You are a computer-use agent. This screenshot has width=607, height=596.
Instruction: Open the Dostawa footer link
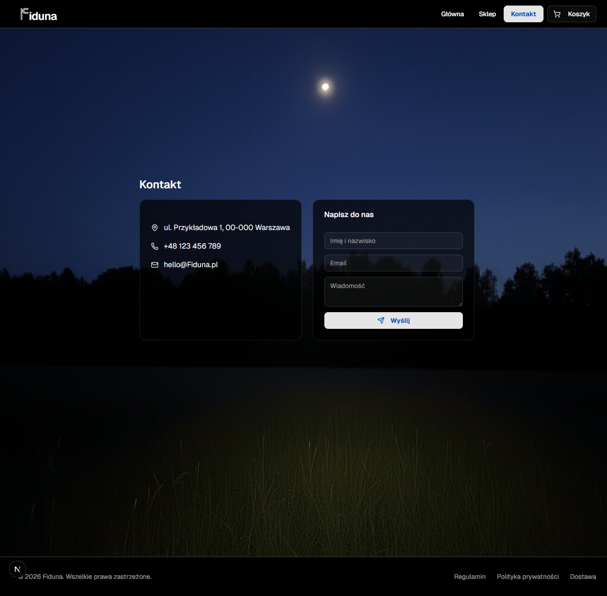[x=583, y=577]
